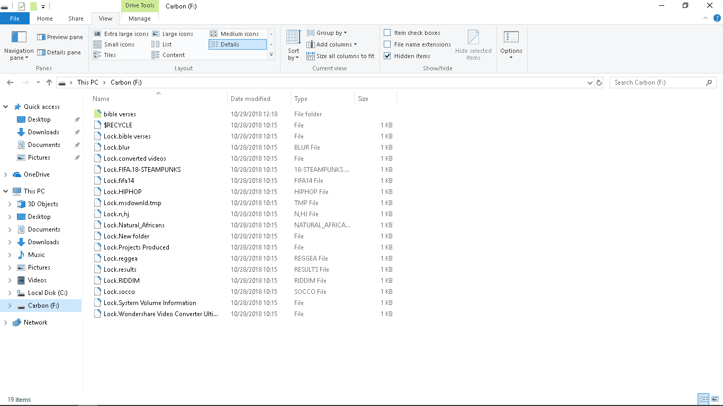Open Music in navigation pane

[x=36, y=255]
